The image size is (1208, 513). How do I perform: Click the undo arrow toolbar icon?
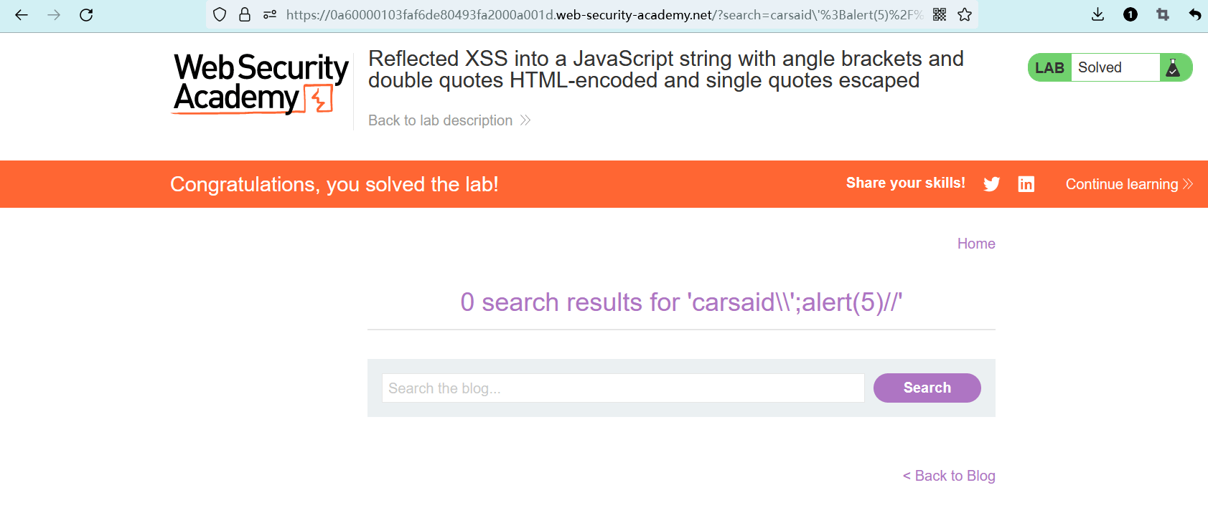[x=1194, y=14]
